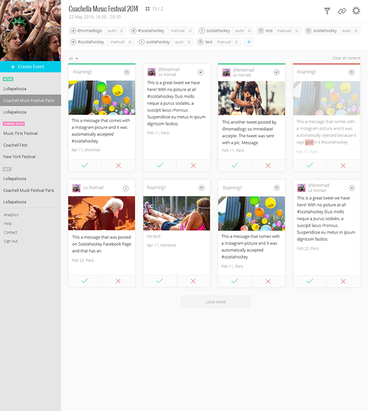
Task: Click the event date '22 May 2014, 16:30 - 20:30'
Action: (95, 17)
